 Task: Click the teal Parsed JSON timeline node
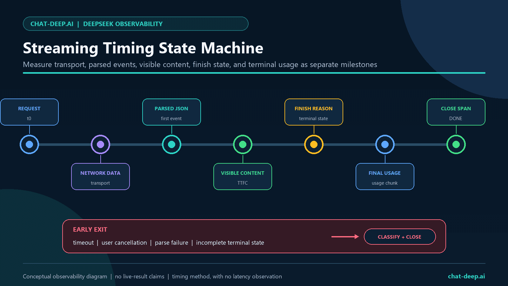171,144
